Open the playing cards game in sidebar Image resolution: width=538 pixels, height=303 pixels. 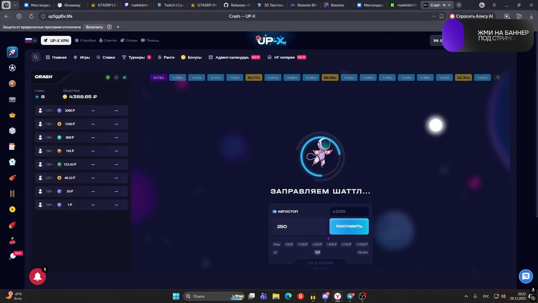12,162
